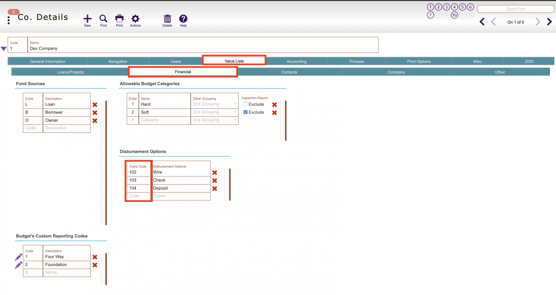Viewport: 556px width, 295px height.
Task: Create a new record with the New icon
Action: 87,18
